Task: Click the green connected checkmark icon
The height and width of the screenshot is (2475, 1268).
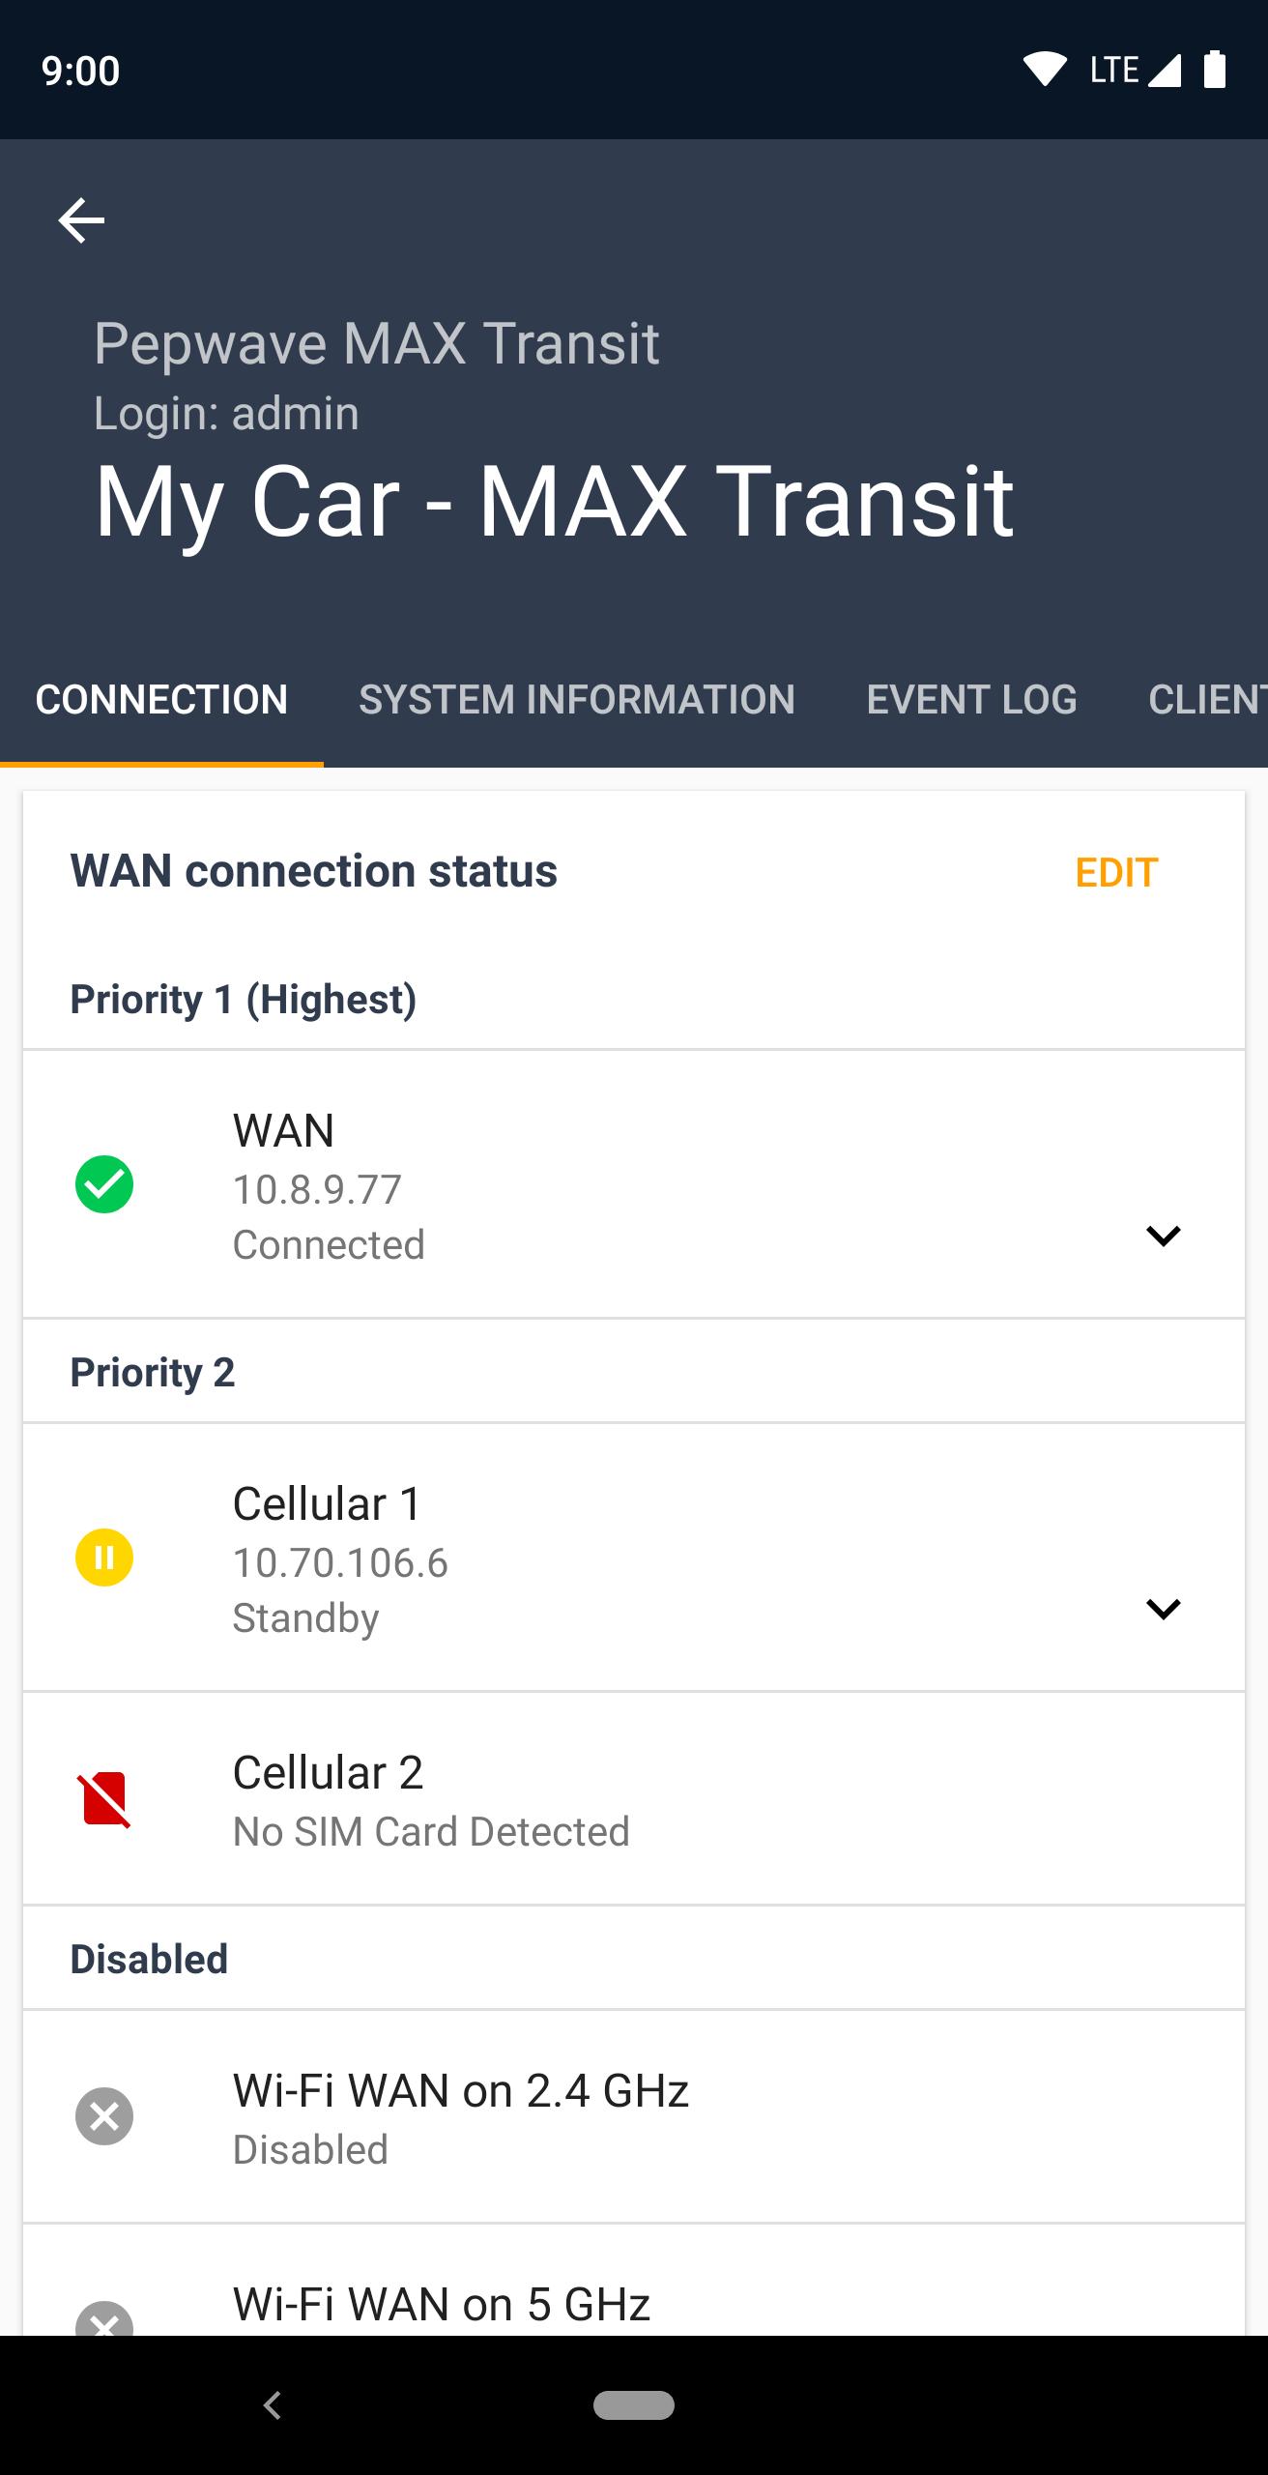Action: (x=104, y=1184)
